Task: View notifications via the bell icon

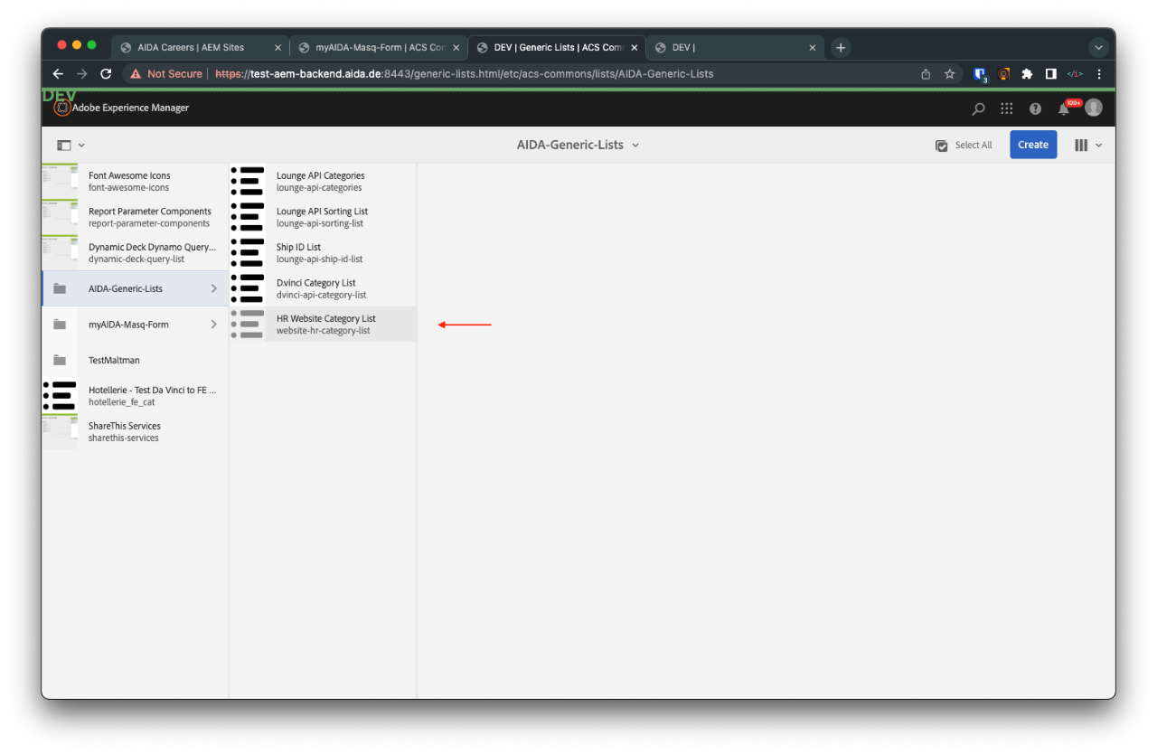Action: coord(1064,108)
